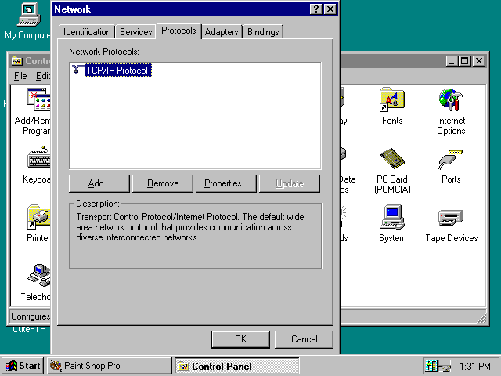
Task: Open the Start menu
Action: coord(23,366)
